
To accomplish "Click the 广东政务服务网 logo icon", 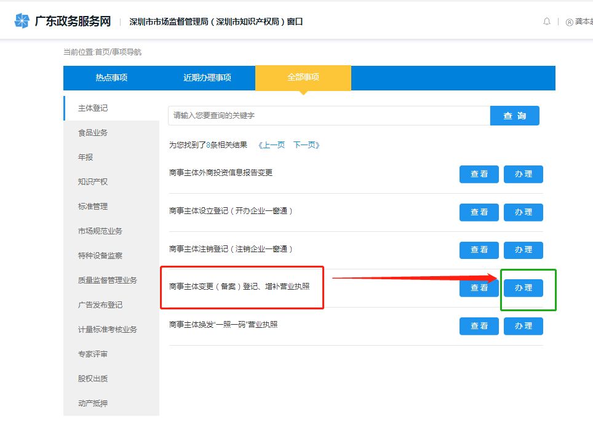I will pos(22,21).
